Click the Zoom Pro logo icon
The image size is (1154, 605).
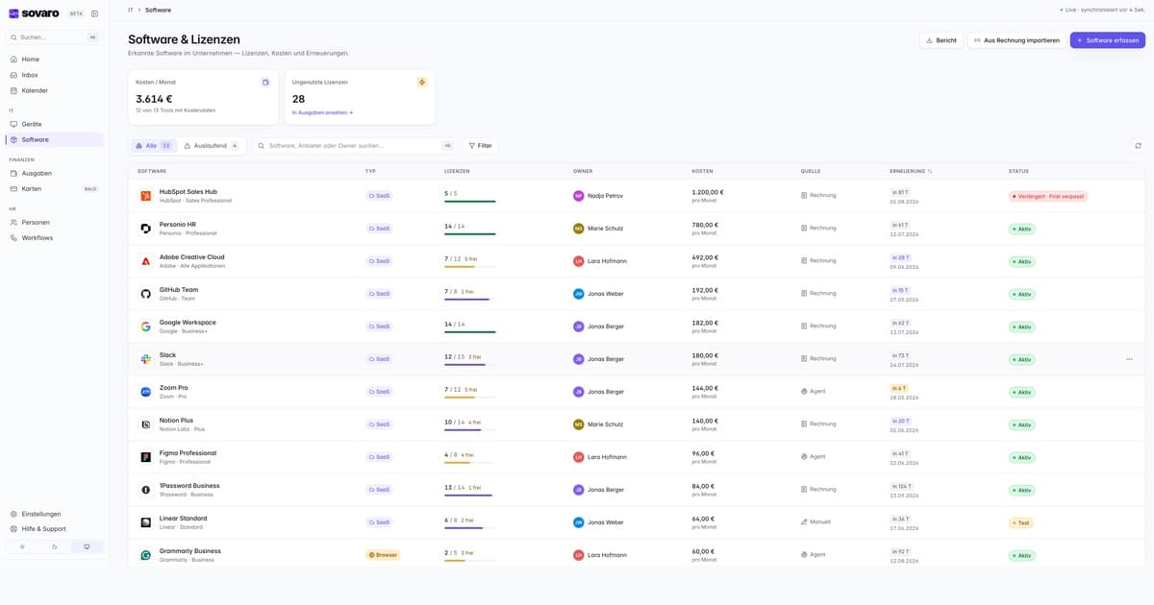tap(146, 392)
